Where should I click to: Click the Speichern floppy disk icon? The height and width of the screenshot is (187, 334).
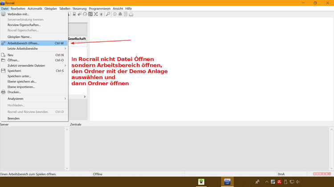point(3,71)
